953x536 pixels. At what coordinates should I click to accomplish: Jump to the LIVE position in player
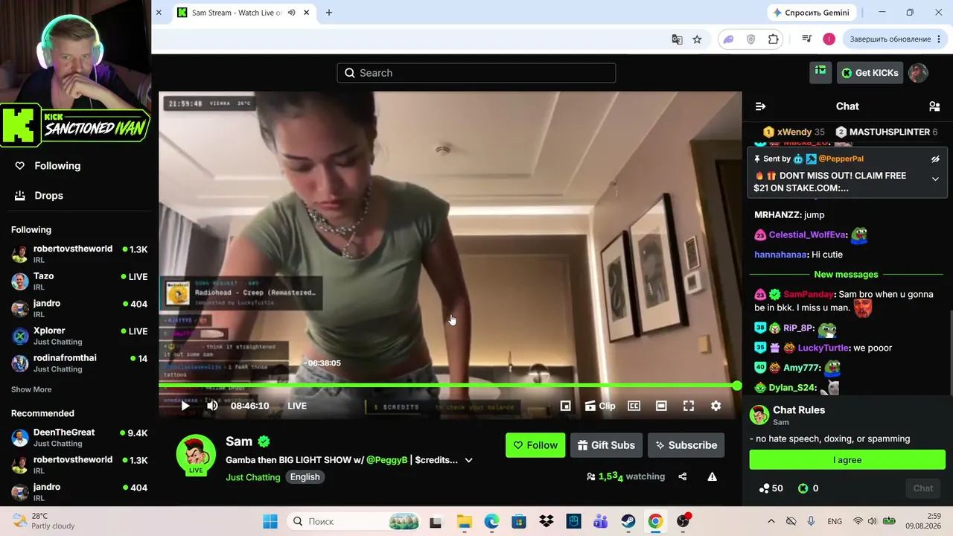297,406
